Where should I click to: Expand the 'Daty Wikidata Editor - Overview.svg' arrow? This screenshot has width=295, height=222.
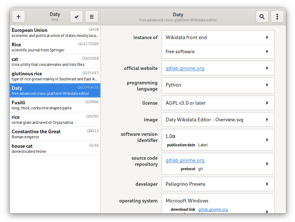(x=267, y=120)
